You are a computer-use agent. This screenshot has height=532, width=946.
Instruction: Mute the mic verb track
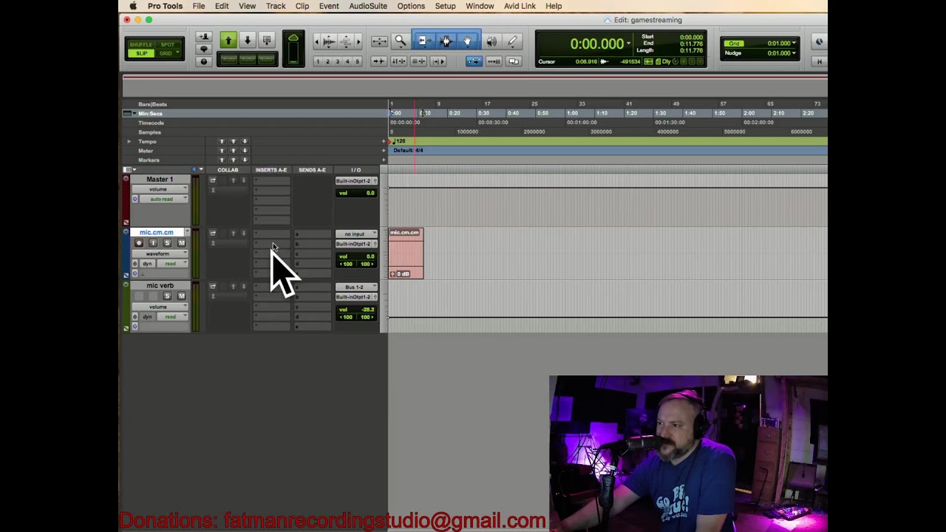coord(181,296)
